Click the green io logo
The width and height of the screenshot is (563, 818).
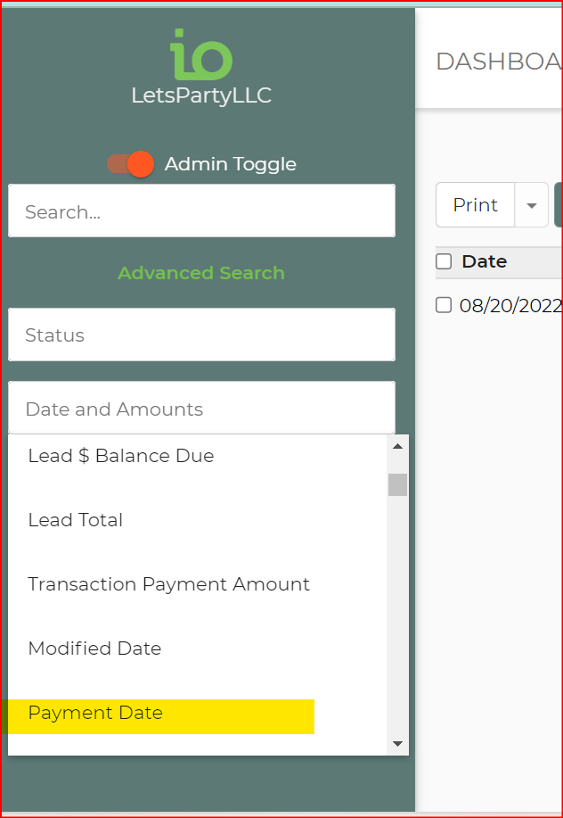pos(201,55)
